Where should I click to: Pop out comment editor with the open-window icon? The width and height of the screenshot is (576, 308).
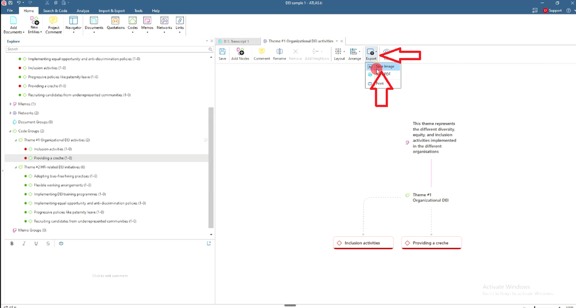click(x=209, y=243)
